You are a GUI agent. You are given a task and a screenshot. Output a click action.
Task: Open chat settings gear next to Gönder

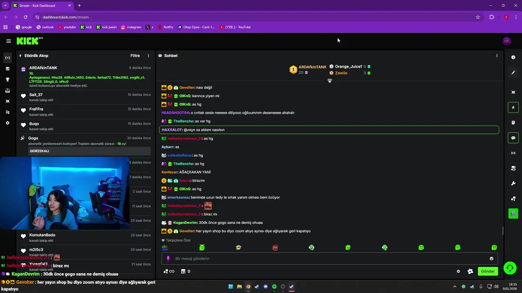tap(458, 271)
